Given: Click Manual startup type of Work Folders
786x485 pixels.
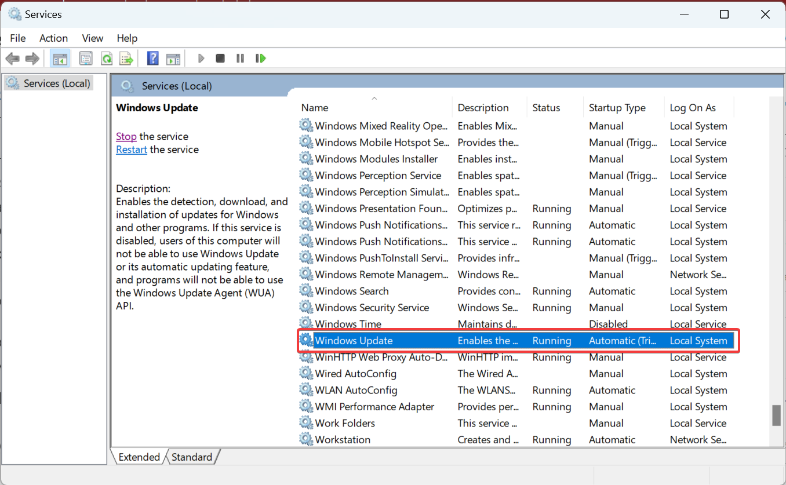Looking at the screenshot, I should click(x=606, y=423).
